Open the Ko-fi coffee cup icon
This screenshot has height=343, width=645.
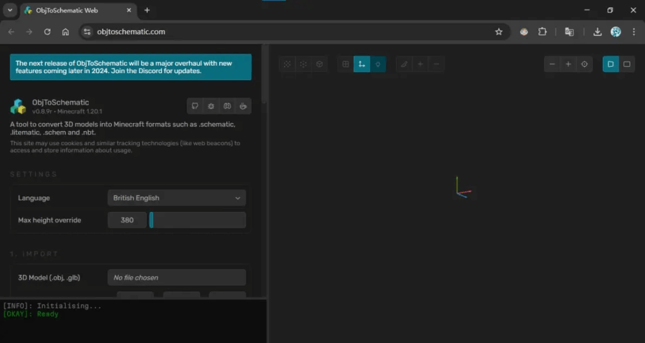(243, 106)
